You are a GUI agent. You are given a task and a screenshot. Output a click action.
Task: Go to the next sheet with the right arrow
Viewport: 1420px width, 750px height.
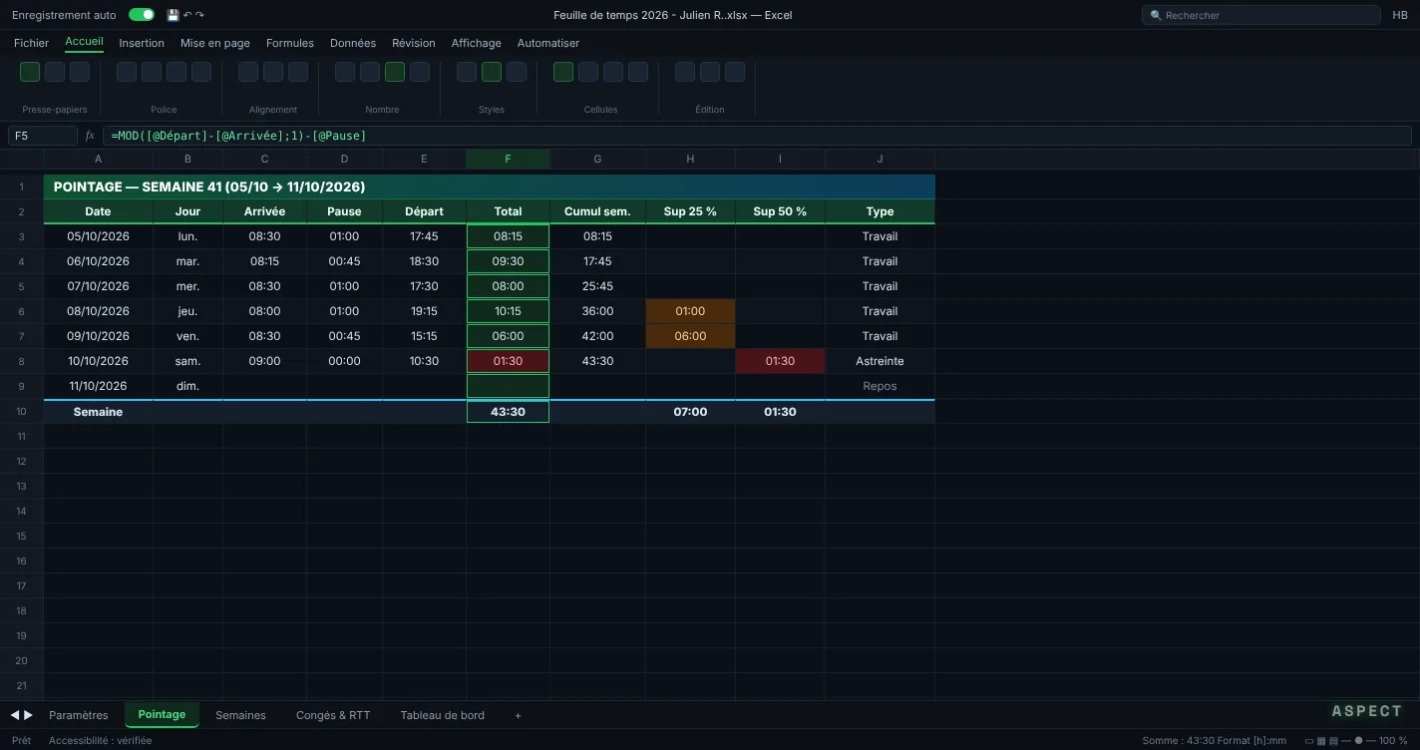(28, 715)
